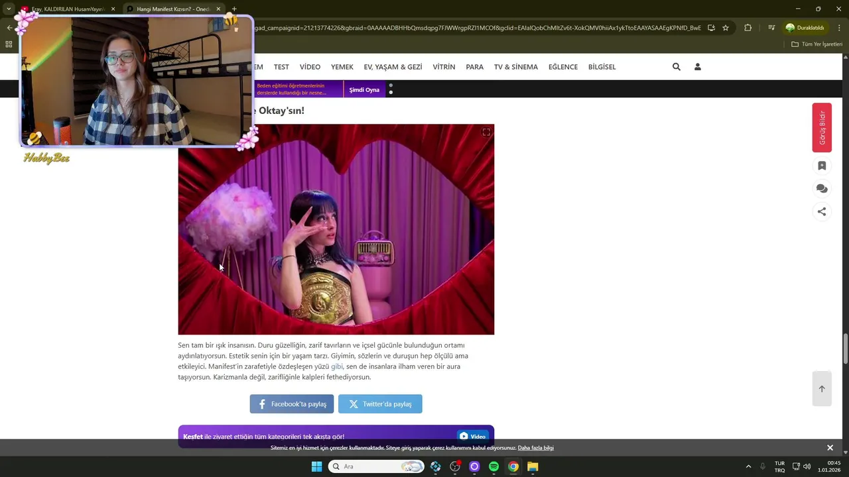Open the TEST menu item

[281, 67]
